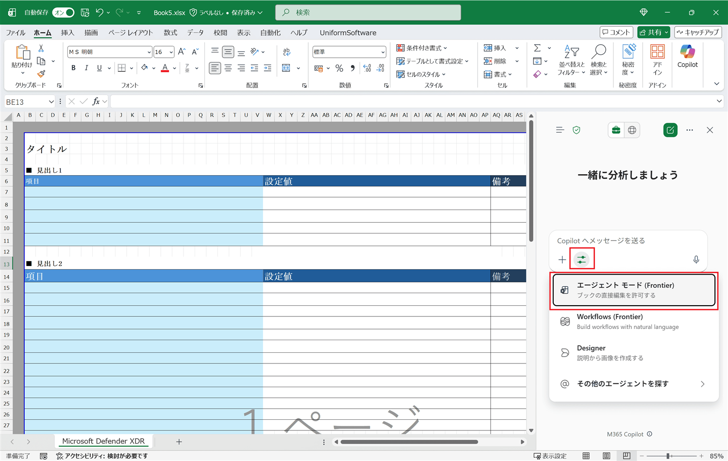Toggle the AutoSave (自動保存) switch

pos(63,12)
